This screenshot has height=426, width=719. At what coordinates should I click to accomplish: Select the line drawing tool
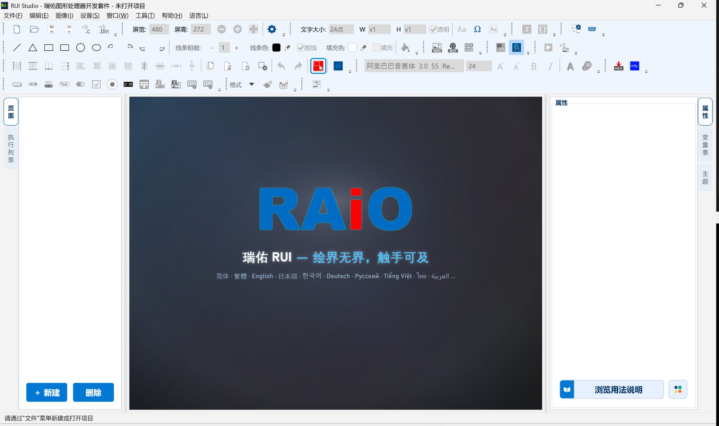pyautogui.click(x=17, y=48)
